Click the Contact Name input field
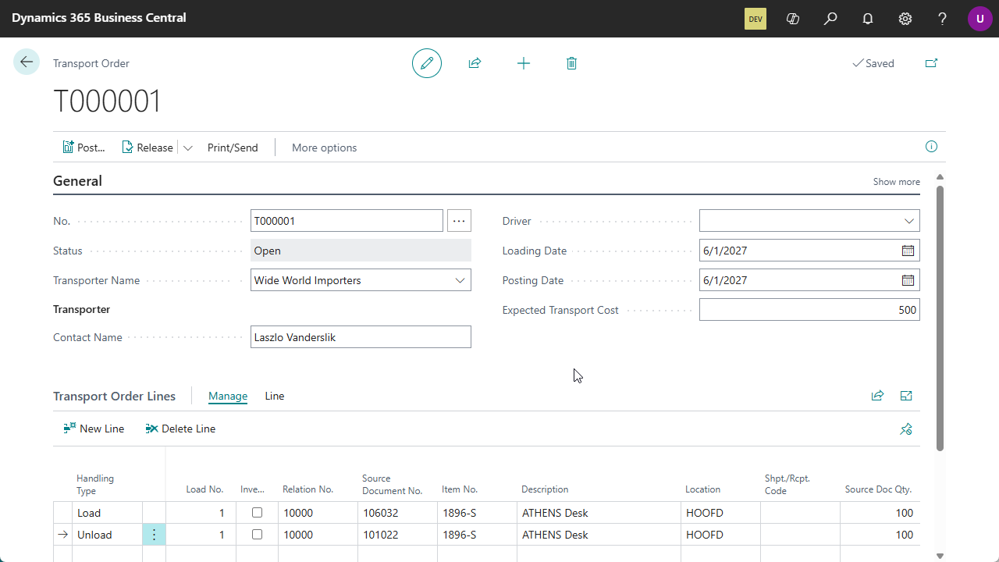This screenshot has width=999, height=562. click(x=361, y=337)
